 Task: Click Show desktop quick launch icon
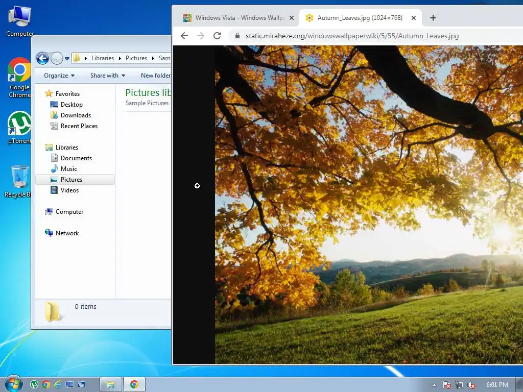click(x=69, y=385)
